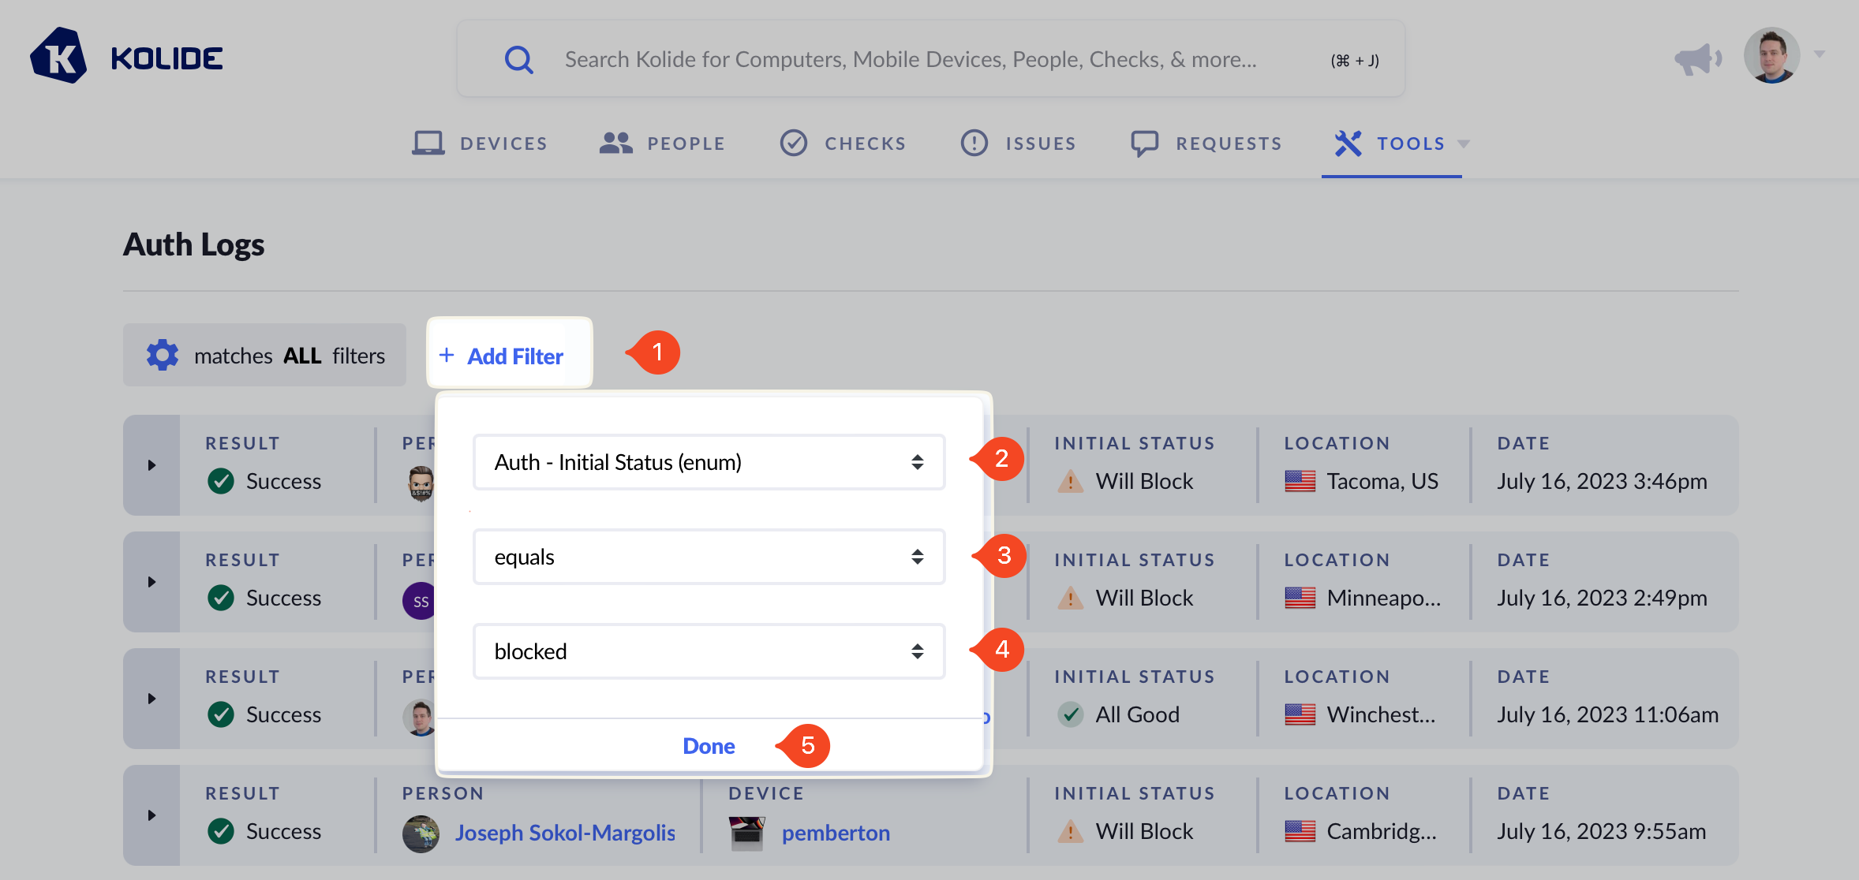The image size is (1859, 880).
Task: Expand the Tools dropdown chevron
Action: click(1464, 144)
